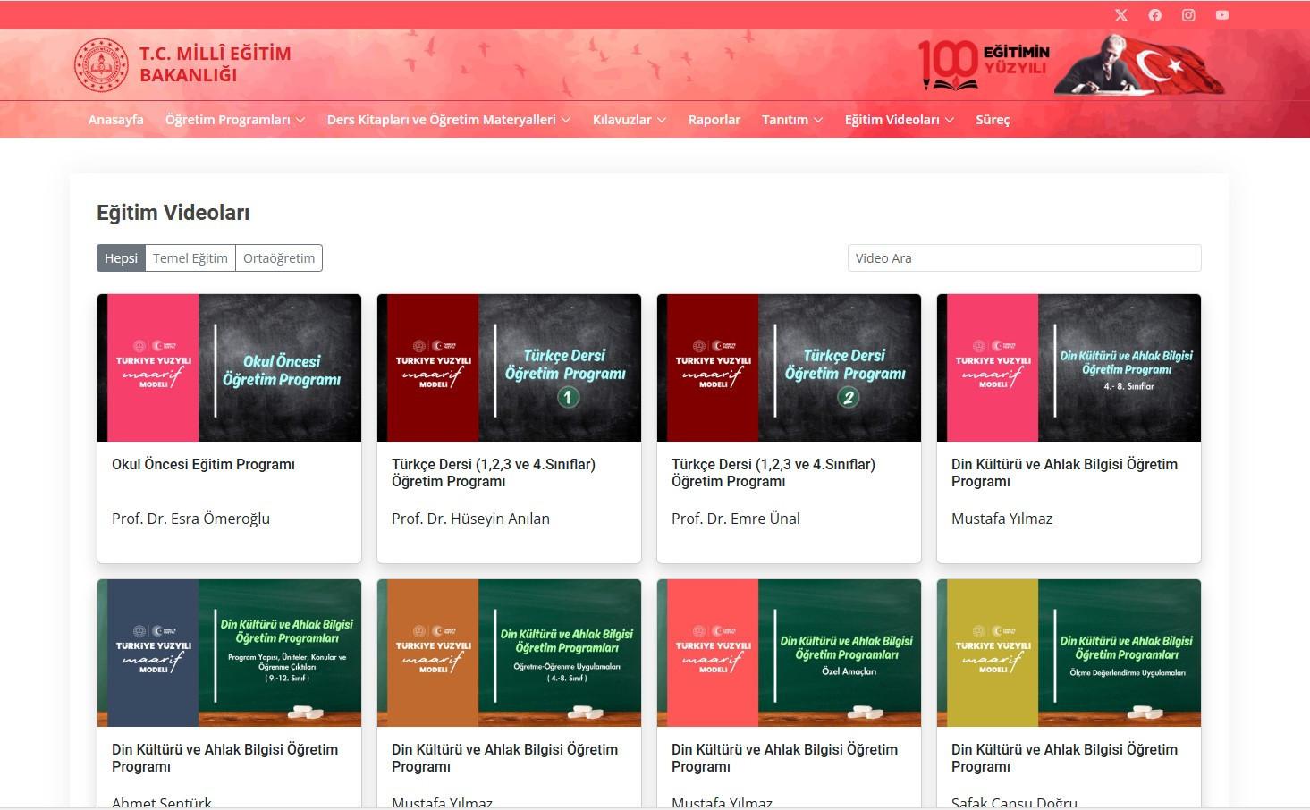Click the Video Ara search field
The width and height of the screenshot is (1310, 810).
tap(1024, 258)
